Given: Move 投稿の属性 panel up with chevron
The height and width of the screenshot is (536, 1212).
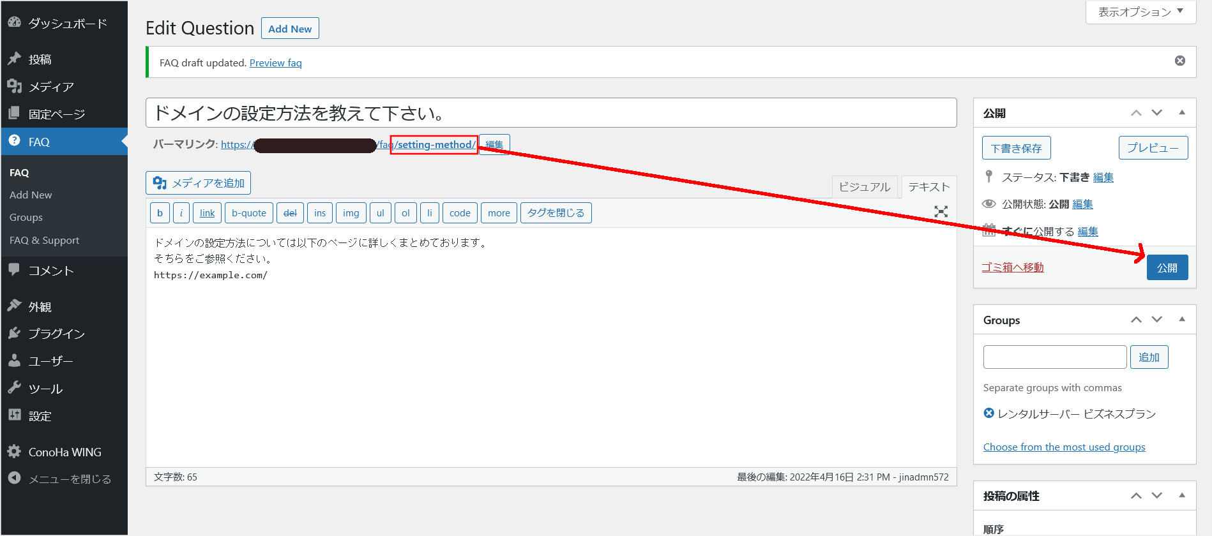Looking at the screenshot, I should (x=1136, y=496).
